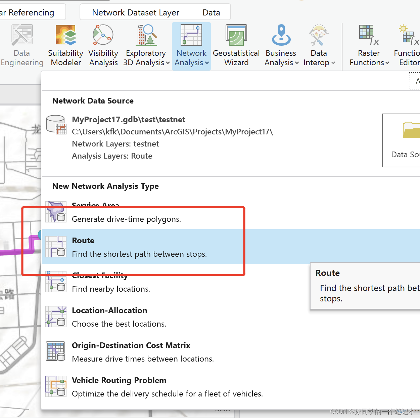Click 'Network Layers: testnet' text
This screenshot has width=420, height=418.
tap(115, 144)
